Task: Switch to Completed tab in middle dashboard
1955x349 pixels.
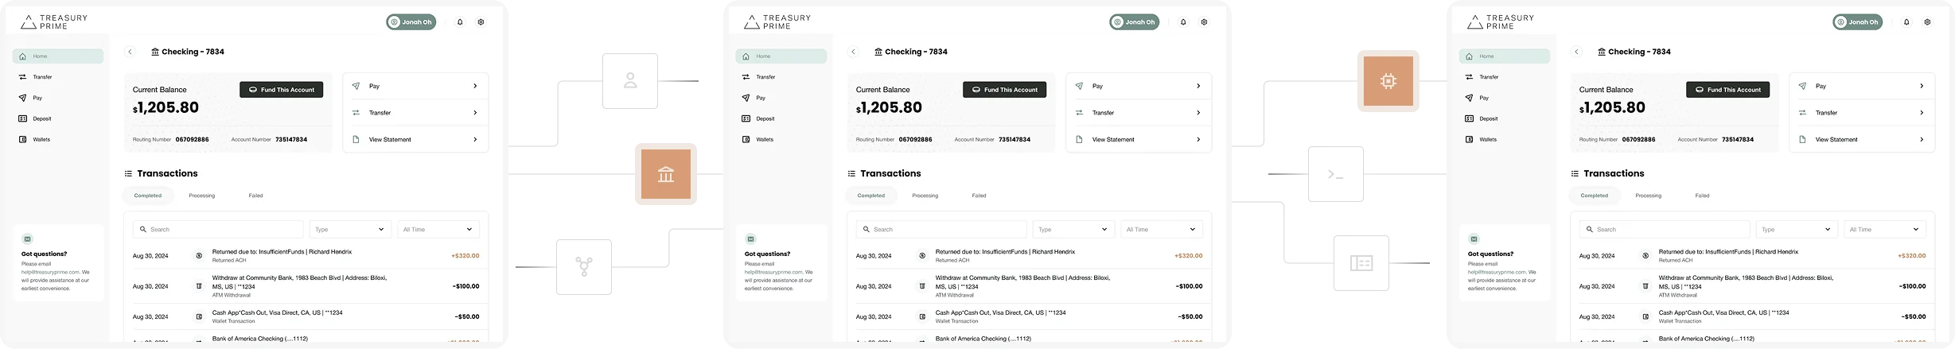Action: pos(871,196)
